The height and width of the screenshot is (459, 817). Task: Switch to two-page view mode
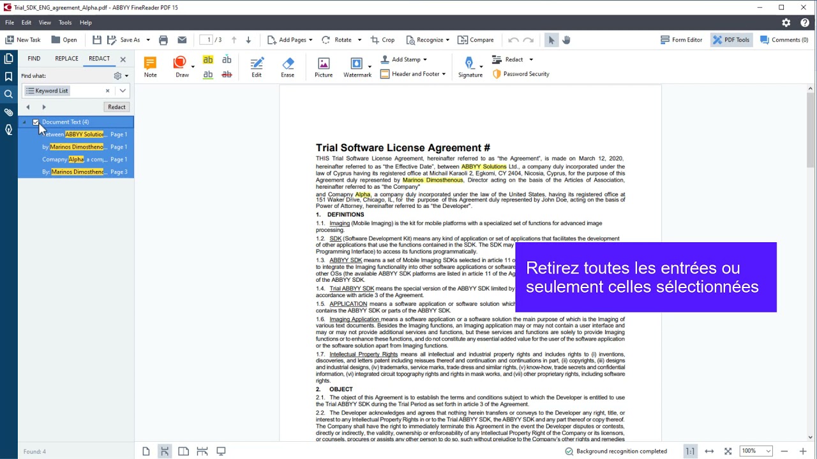[x=183, y=451]
